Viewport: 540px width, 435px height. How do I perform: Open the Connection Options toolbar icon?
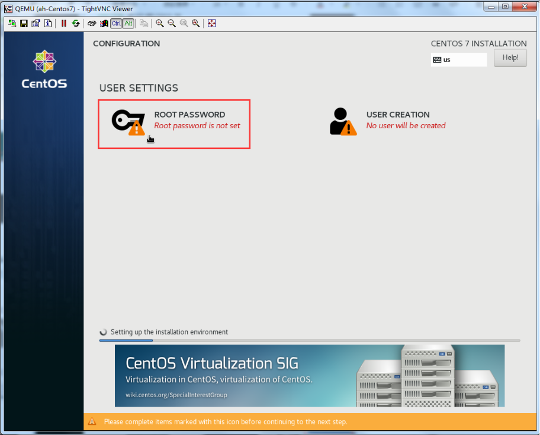click(x=36, y=24)
